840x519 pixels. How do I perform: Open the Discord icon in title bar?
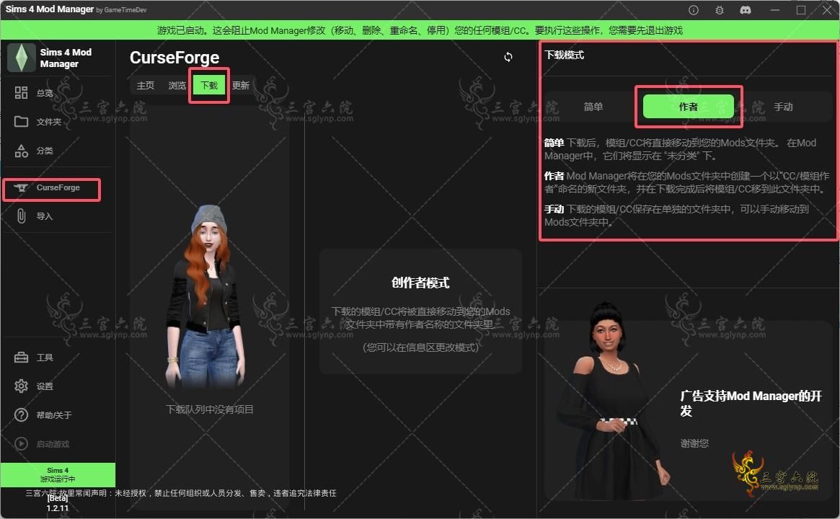(x=745, y=10)
